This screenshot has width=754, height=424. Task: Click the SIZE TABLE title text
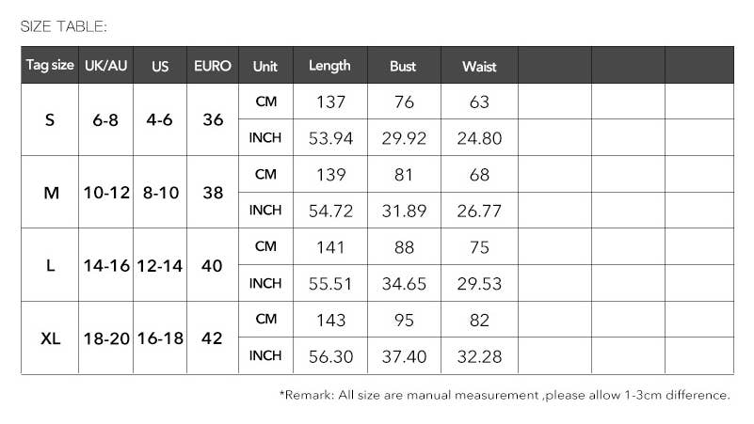point(64,25)
